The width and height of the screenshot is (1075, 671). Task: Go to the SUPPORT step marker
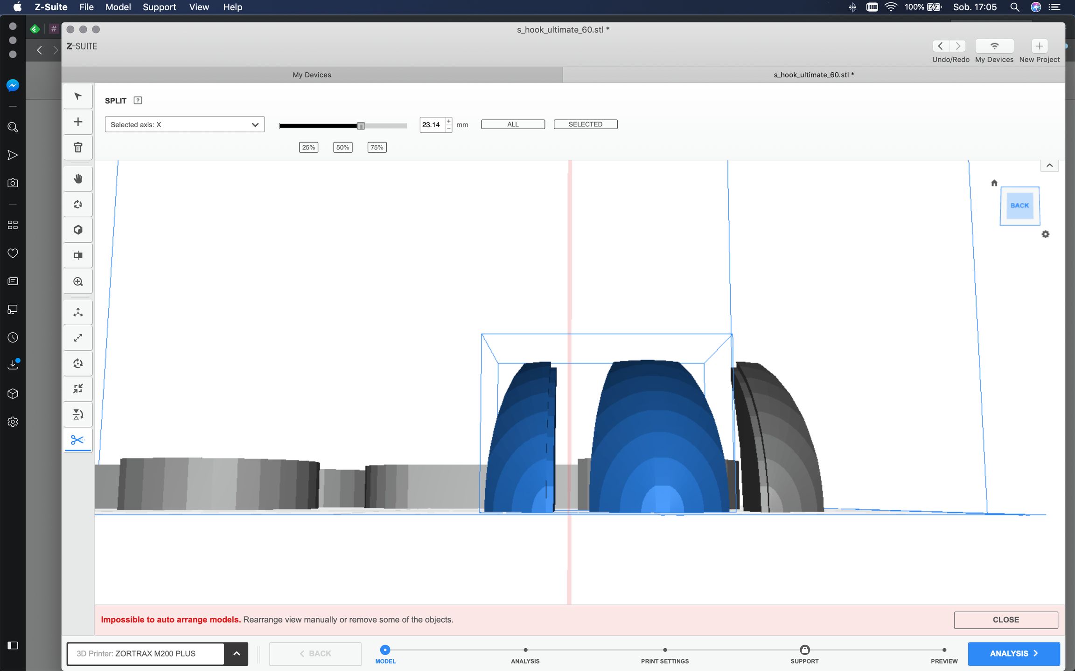[x=805, y=650]
